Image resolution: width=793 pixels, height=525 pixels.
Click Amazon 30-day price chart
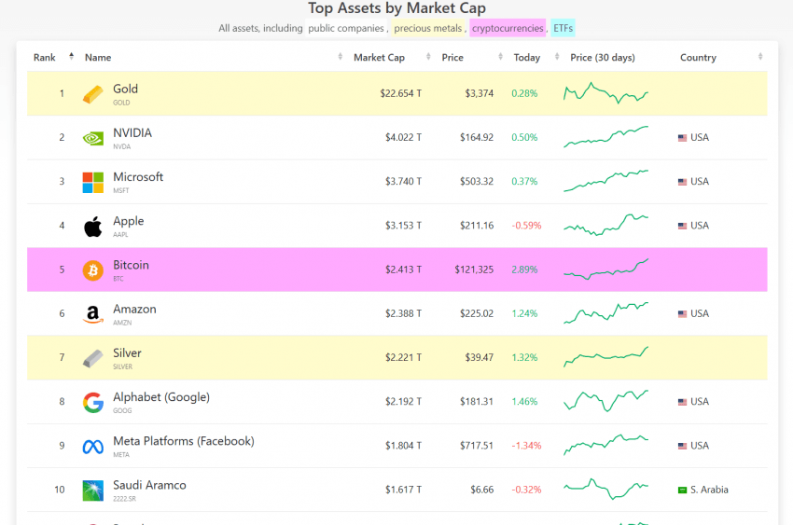[x=605, y=313]
